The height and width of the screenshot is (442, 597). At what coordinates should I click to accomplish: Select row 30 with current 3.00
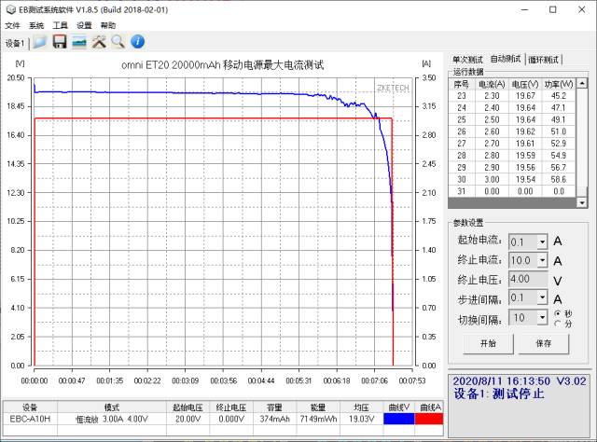click(512, 179)
